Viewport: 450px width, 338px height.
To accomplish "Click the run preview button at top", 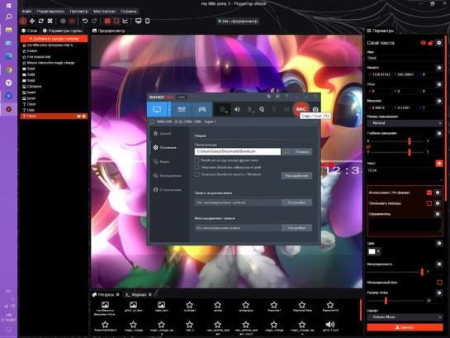I will (x=238, y=21).
